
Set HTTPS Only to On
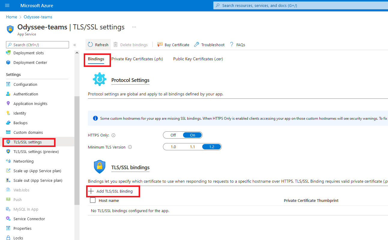(193, 135)
